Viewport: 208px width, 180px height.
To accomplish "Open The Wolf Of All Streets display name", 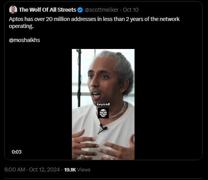I will click(x=48, y=10).
